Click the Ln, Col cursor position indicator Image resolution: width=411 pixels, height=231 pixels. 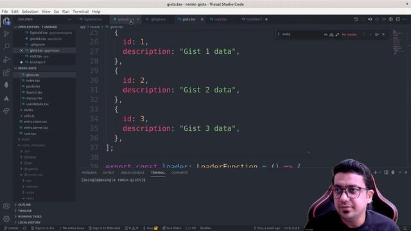point(292,228)
